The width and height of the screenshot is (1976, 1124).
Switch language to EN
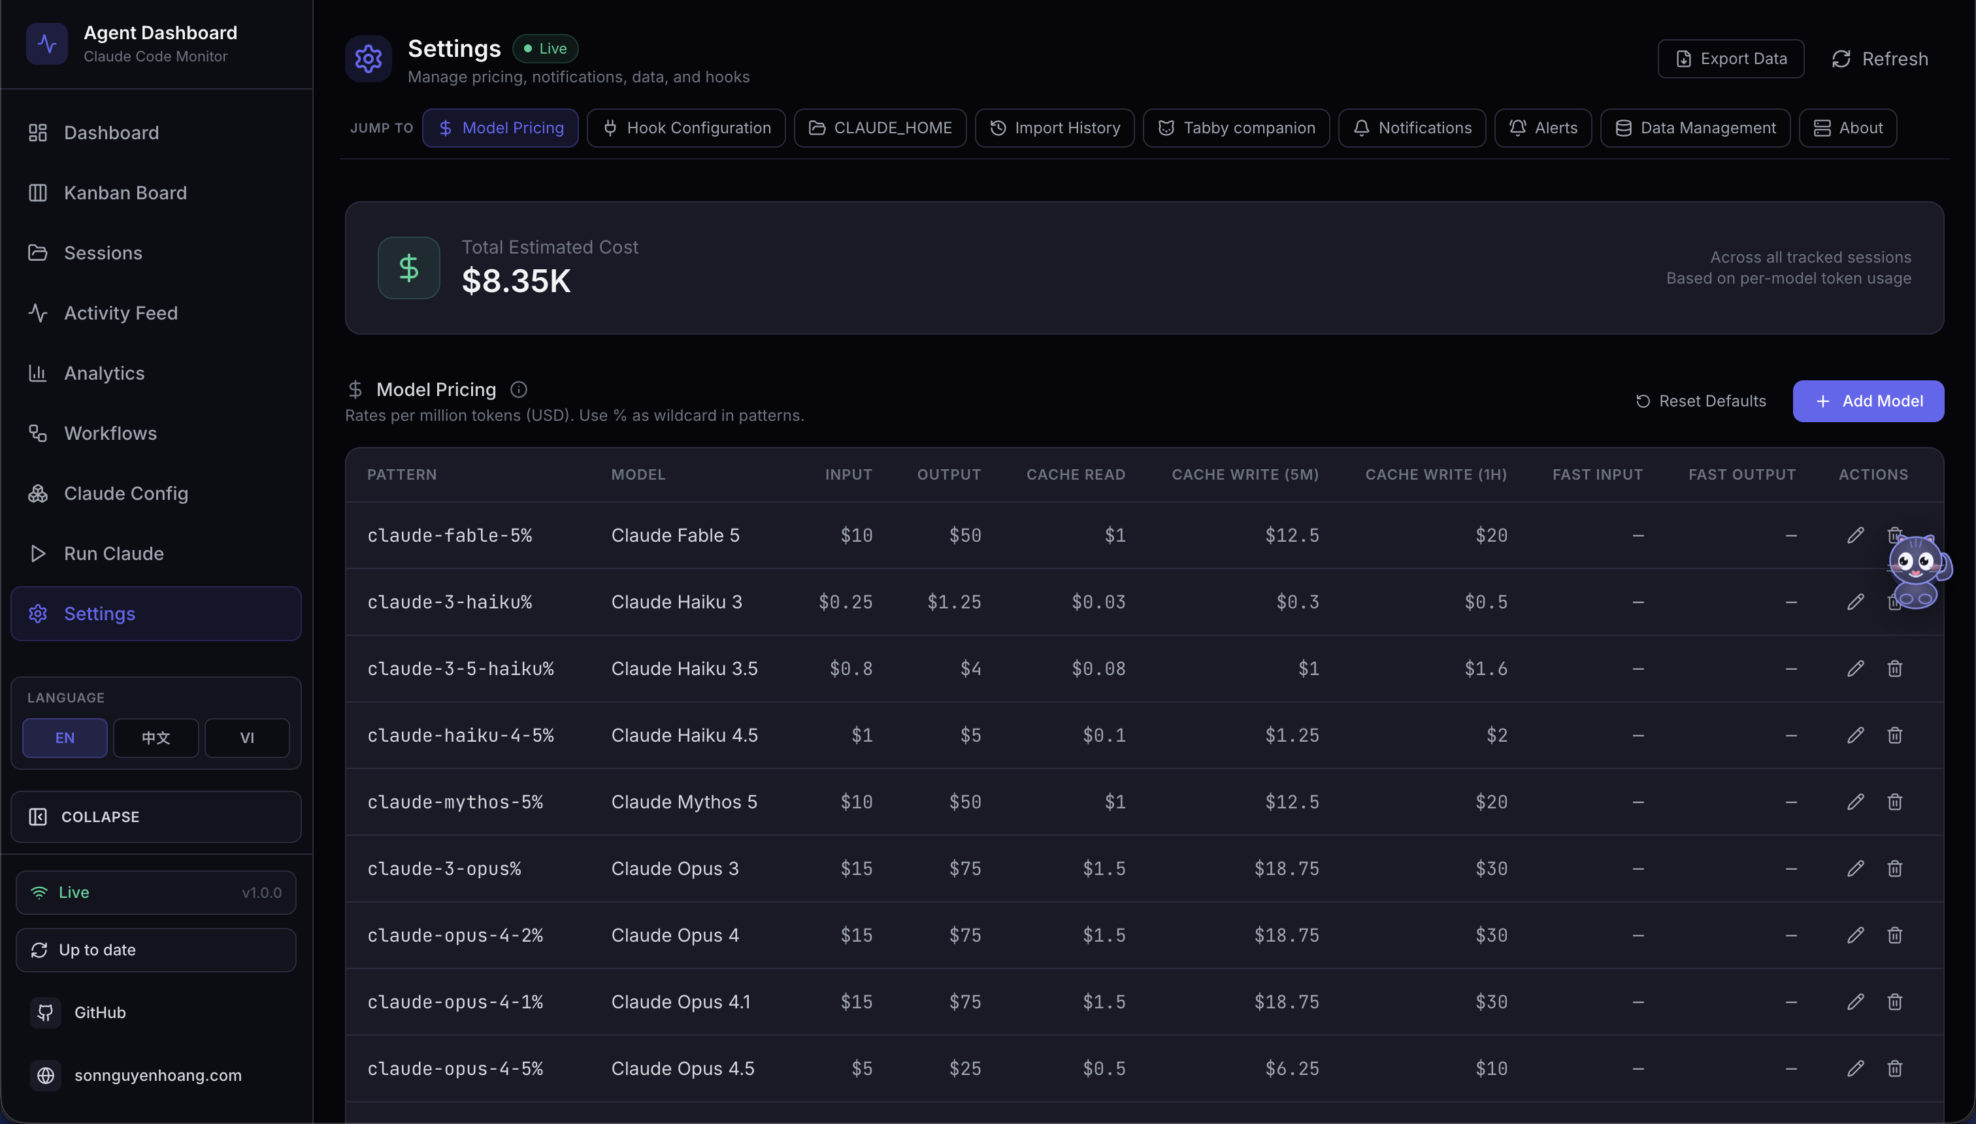[x=65, y=738]
